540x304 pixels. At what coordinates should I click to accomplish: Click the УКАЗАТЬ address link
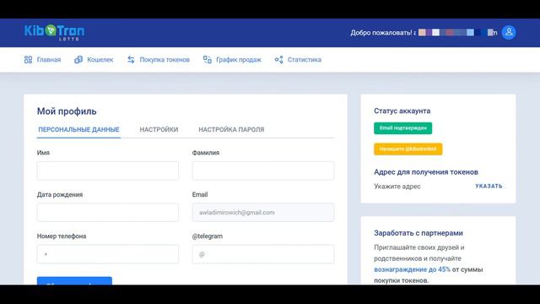tap(489, 186)
